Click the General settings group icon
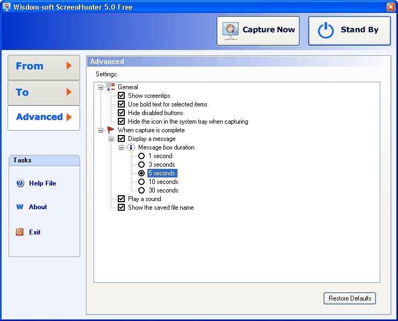This screenshot has width=398, height=321. [x=111, y=87]
